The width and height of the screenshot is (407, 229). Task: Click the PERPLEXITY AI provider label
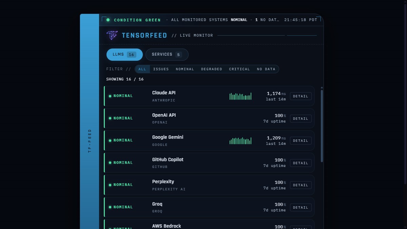coord(169,189)
